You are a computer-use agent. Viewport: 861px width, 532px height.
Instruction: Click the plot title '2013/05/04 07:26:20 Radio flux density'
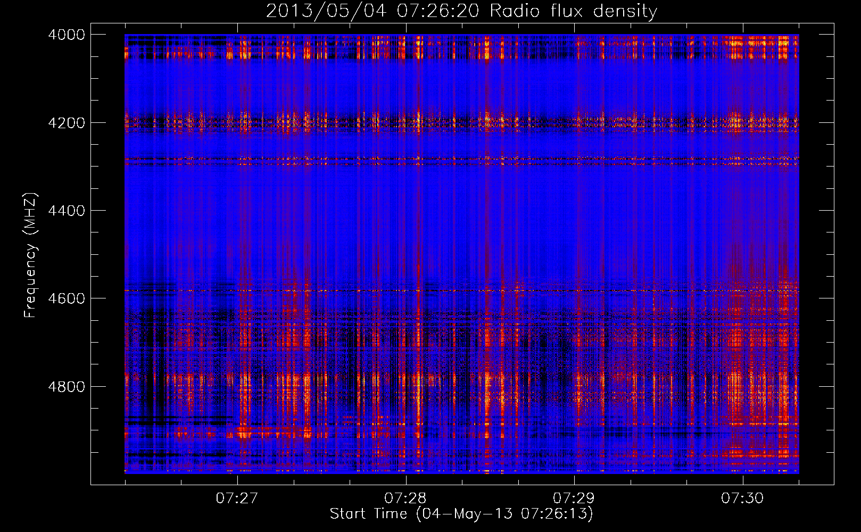[x=461, y=11]
